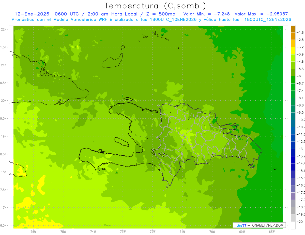305x235 pixels.
Task: Select the 'Z = 500mb' level label
Action: pyautogui.click(x=161, y=14)
